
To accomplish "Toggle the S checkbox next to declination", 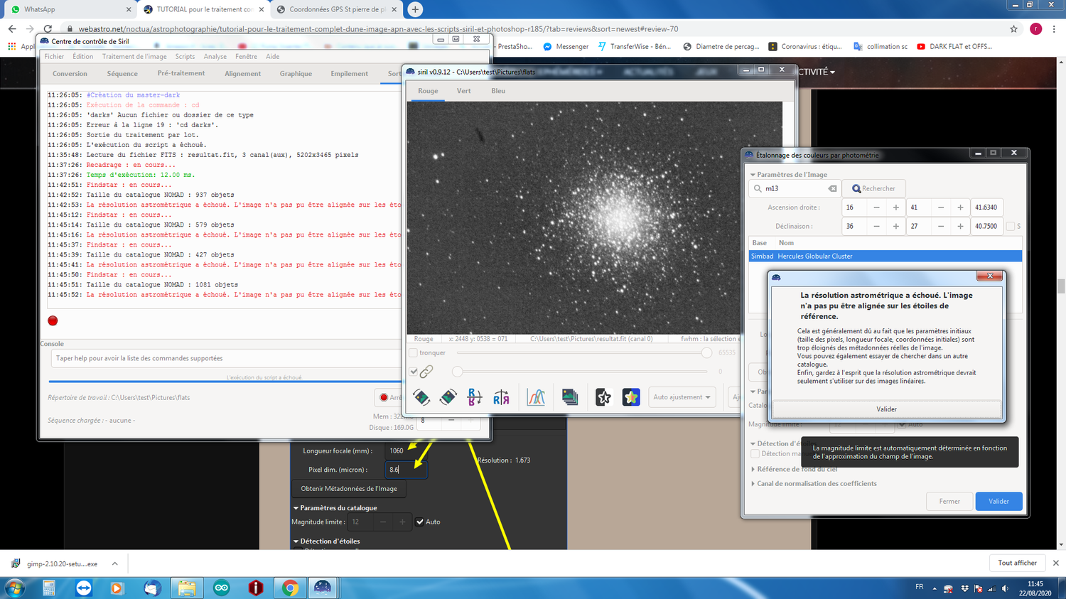I will click(x=1011, y=226).
